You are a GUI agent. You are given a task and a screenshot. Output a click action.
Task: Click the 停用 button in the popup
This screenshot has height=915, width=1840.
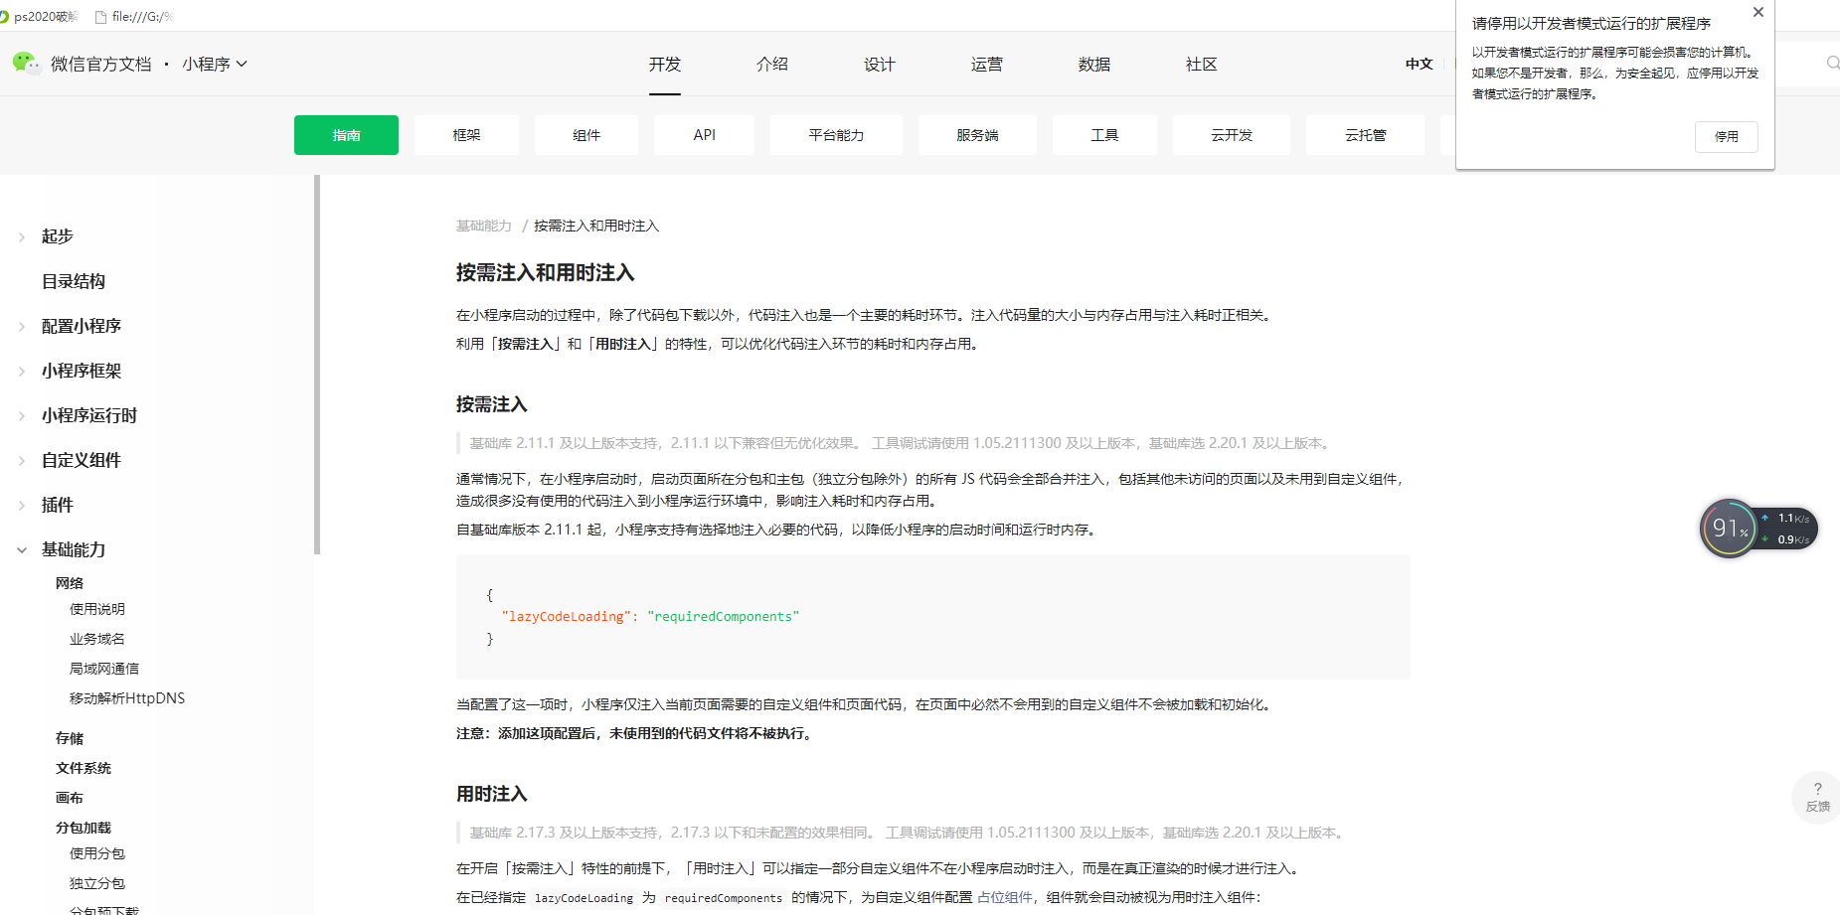pyautogui.click(x=1726, y=136)
